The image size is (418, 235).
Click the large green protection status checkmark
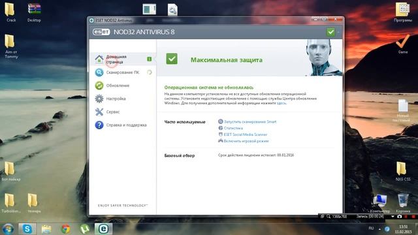tap(172, 59)
